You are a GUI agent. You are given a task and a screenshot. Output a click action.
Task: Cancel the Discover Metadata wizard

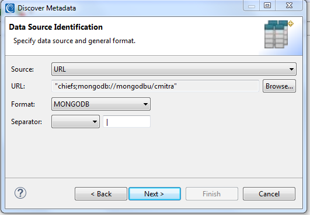click(269, 193)
